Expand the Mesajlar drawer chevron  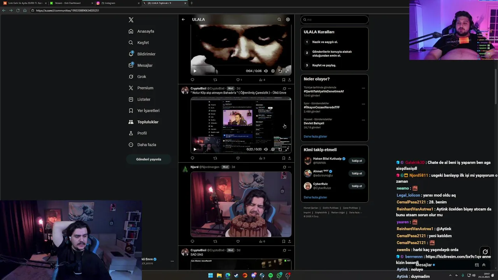[484, 265]
